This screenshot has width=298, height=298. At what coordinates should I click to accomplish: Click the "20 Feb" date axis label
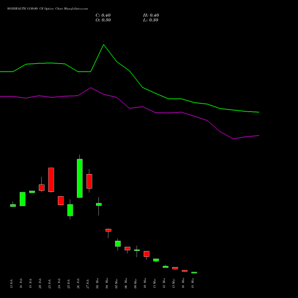tap(40, 283)
